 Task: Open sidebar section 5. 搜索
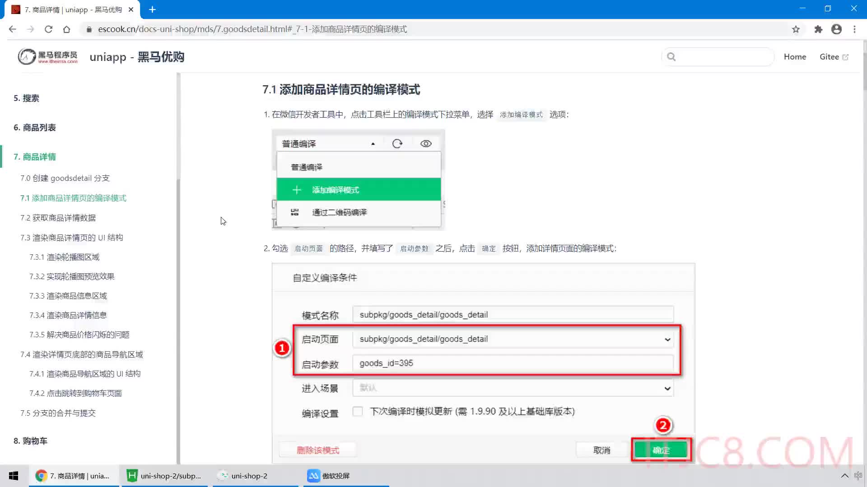[26, 98]
